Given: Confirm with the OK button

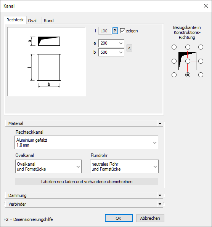Looking at the screenshot, I should point(119,218).
